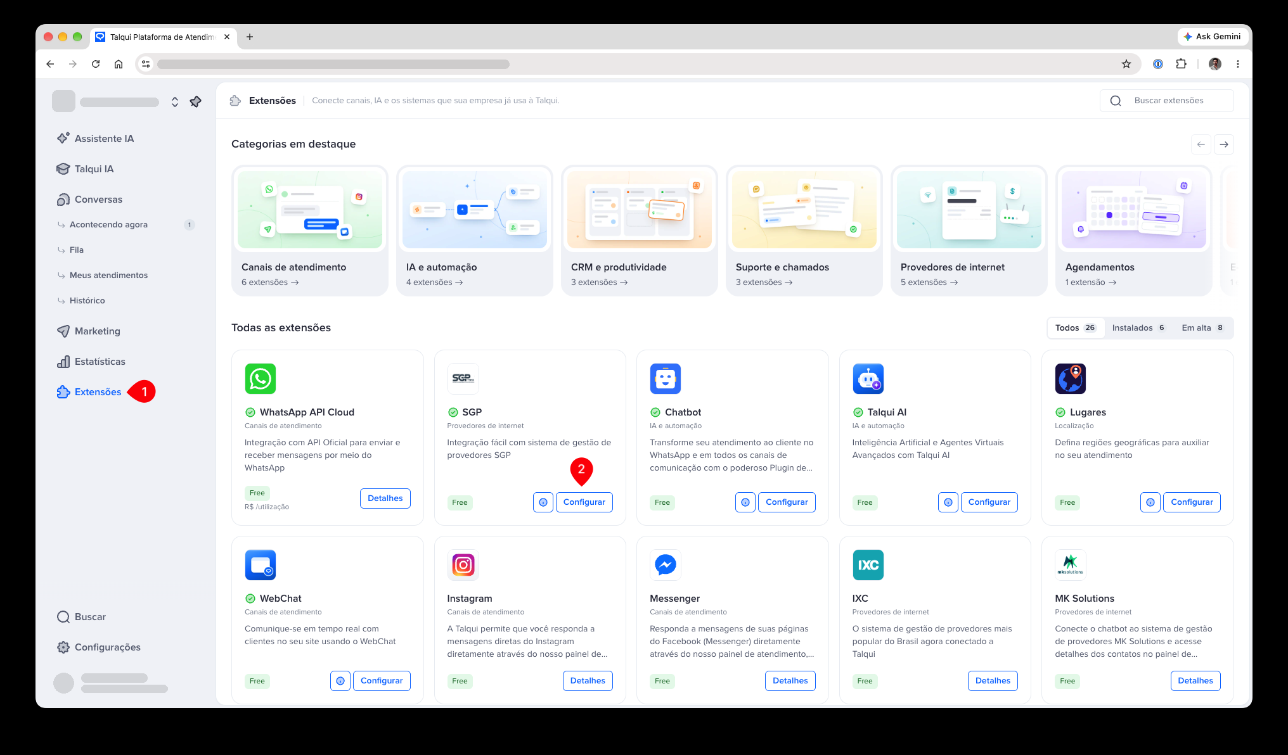Click the Instagram logo icon
Screen dimensions: 1288x755
[463, 565]
